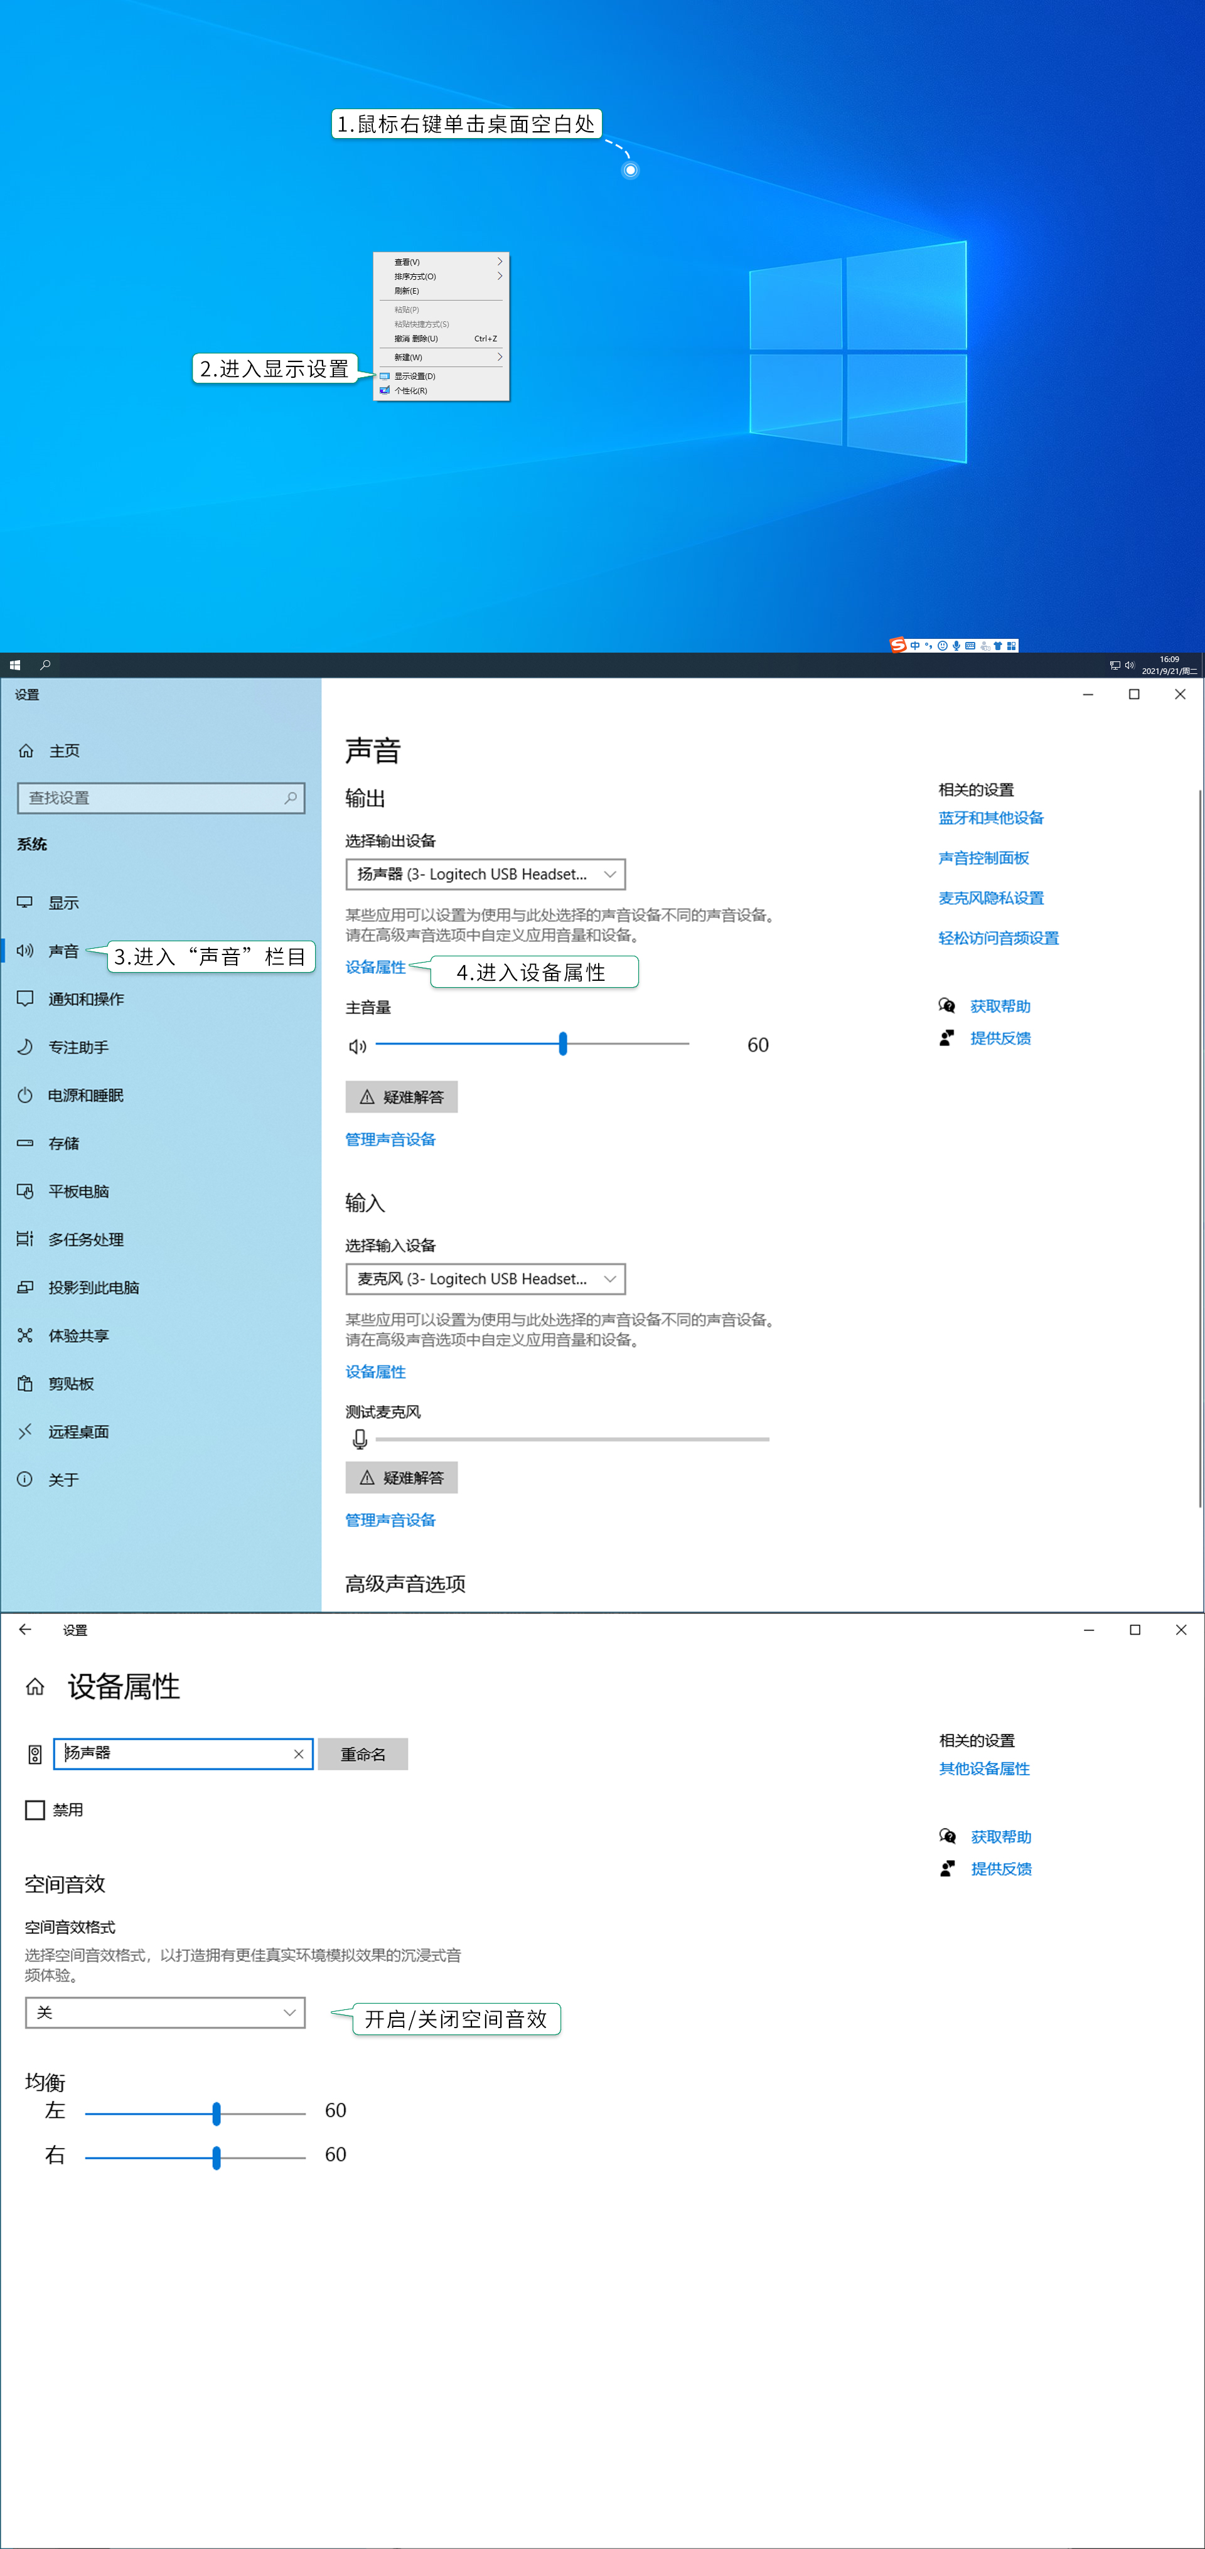Click the 查找设置 search field
Screen dimensions: 1205x2549
pos(161,798)
